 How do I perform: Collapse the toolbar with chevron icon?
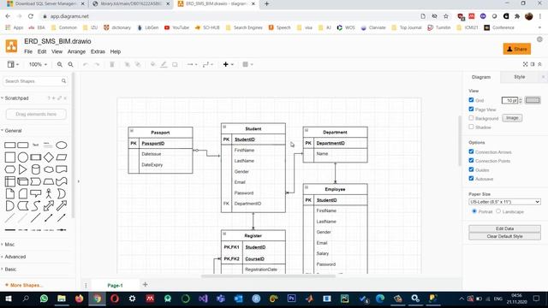[539, 64]
